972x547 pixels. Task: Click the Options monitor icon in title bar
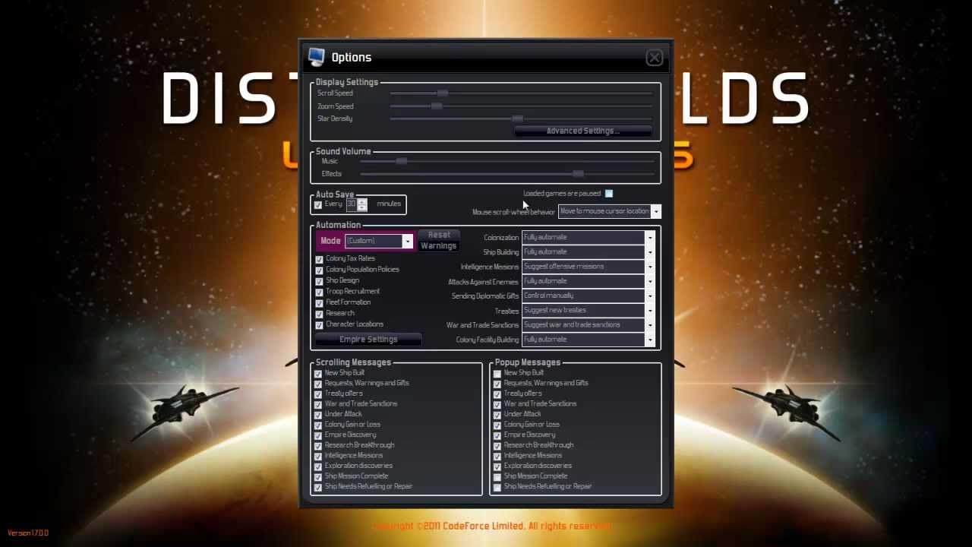coord(317,57)
